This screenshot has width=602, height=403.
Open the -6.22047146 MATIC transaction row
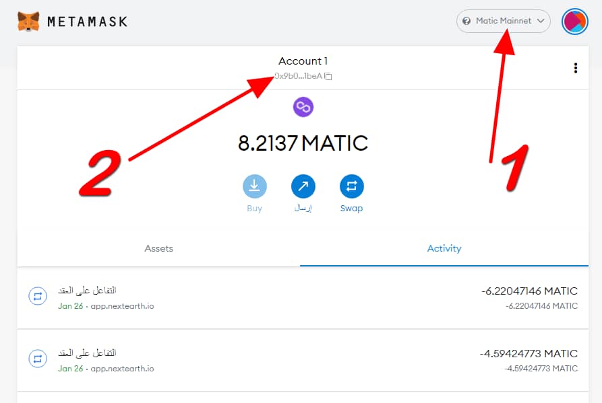[303, 298]
